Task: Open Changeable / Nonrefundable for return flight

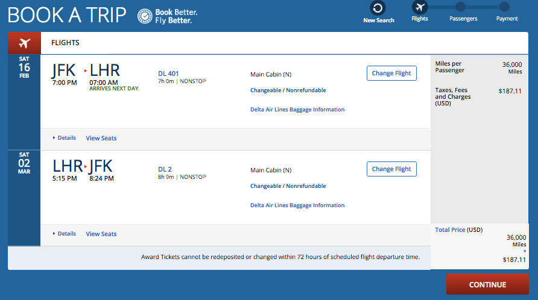Action: pyautogui.click(x=288, y=186)
